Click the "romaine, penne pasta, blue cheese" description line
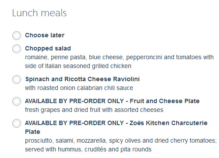The height and width of the screenshot is (158, 219). pyautogui.click(x=119, y=57)
